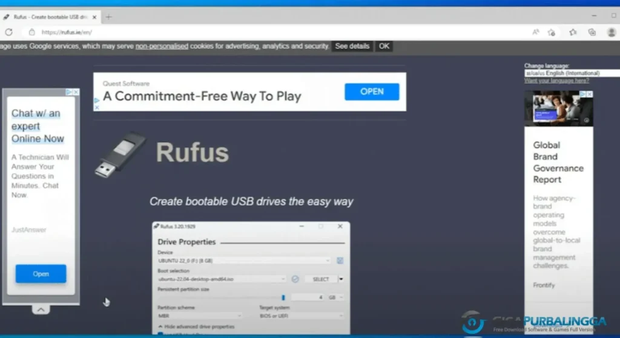
Task: Click Chat w/ an expert ad headline
Action: tap(38, 126)
